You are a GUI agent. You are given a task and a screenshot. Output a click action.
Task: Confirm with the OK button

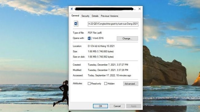pos(100,106)
